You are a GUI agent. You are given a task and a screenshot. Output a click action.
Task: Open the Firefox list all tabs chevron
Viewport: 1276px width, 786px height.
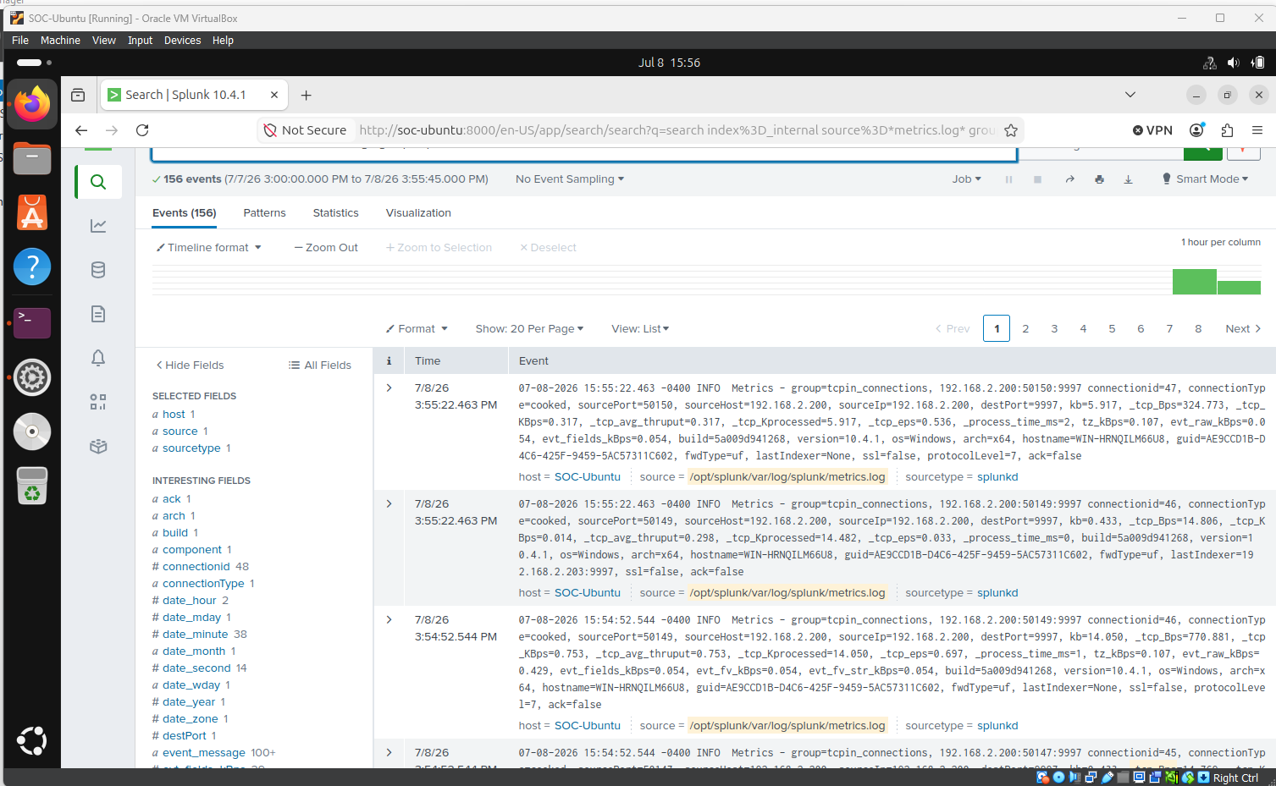(x=1130, y=95)
